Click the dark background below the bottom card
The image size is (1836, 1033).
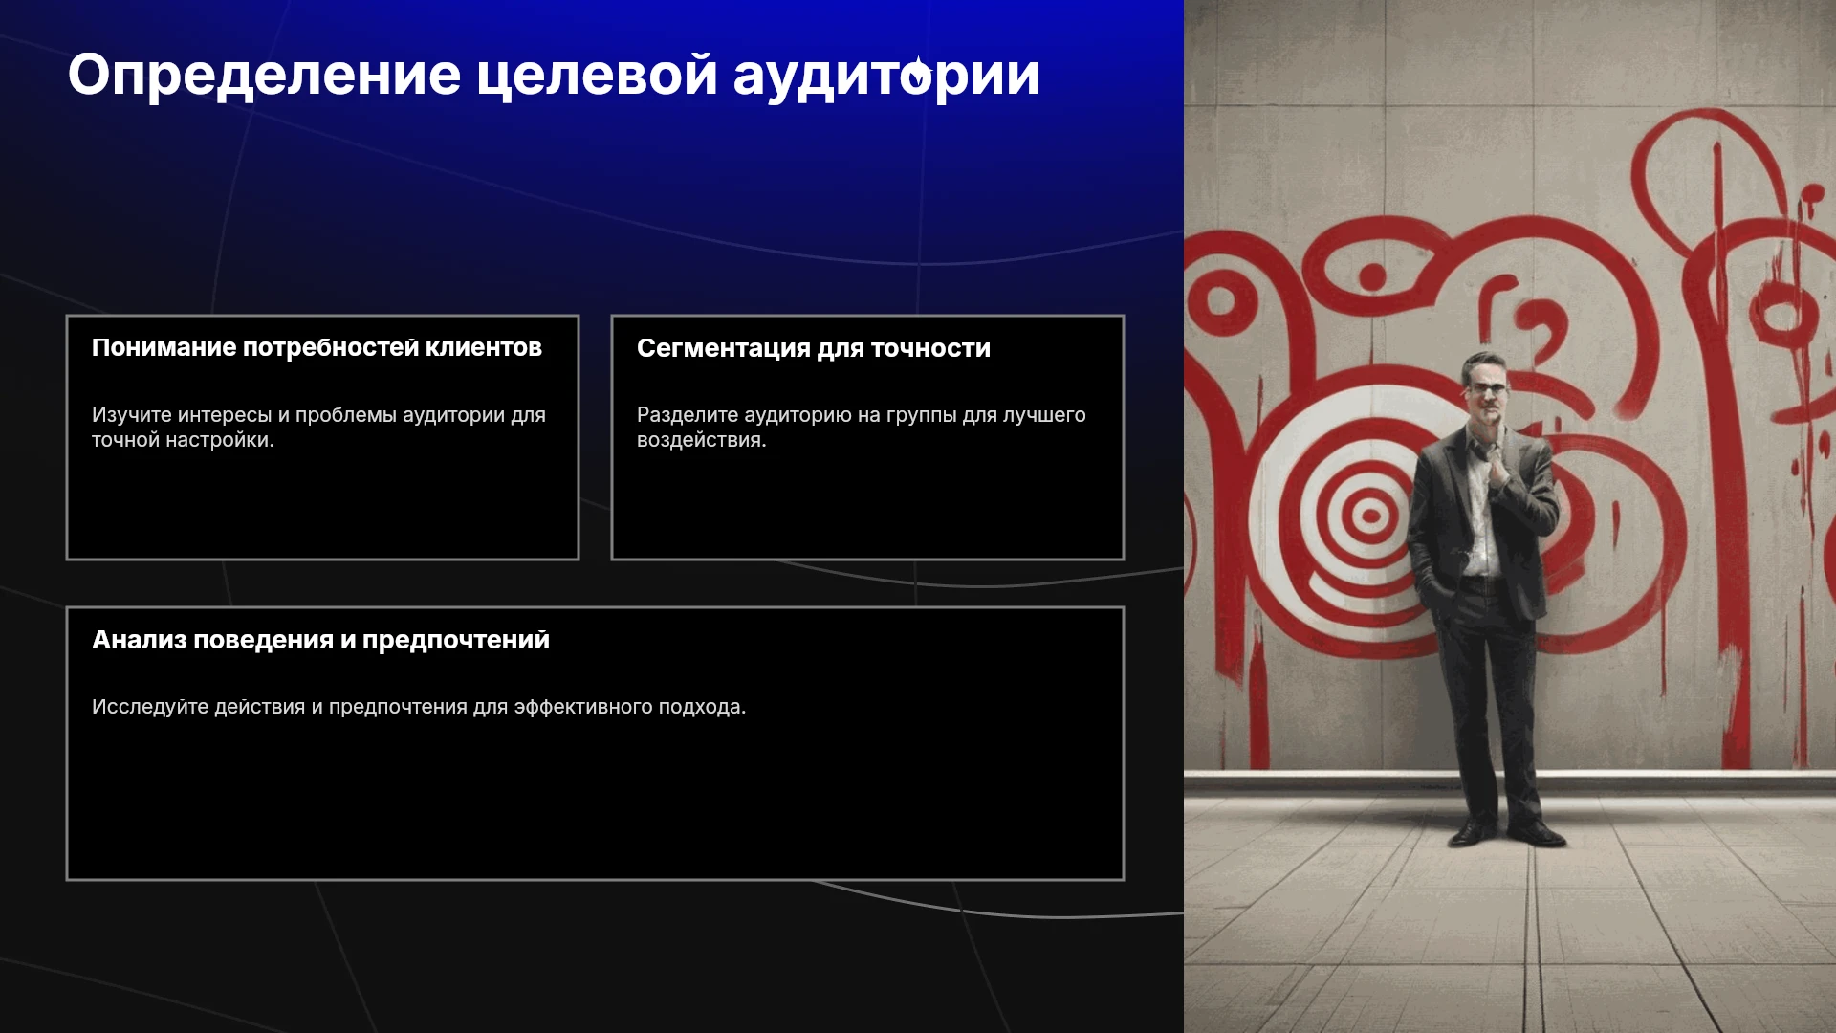(593, 956)
